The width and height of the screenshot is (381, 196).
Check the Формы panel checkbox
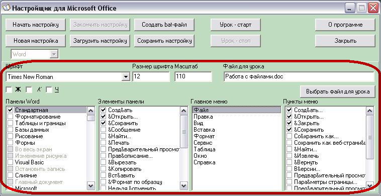click(x=10, y=143)
